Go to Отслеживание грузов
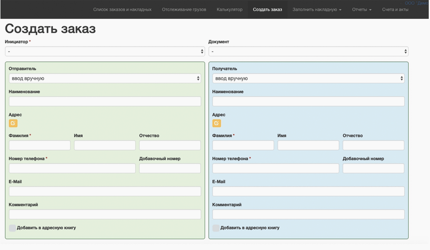The width and height of the screenshot is (430, 250). (x=184, y=10)
